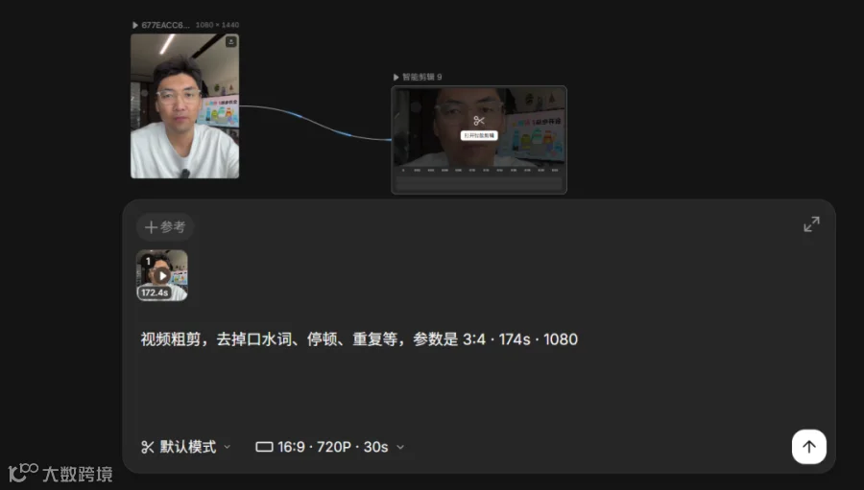
Task: Click the chevron after 30s
Action: (400, 447)
